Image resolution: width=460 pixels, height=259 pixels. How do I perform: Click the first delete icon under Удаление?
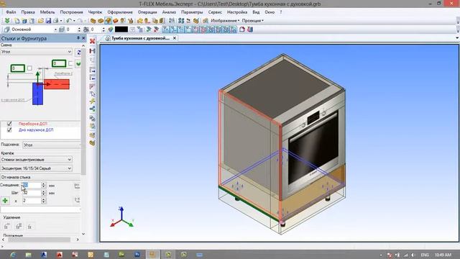[7, 226]
